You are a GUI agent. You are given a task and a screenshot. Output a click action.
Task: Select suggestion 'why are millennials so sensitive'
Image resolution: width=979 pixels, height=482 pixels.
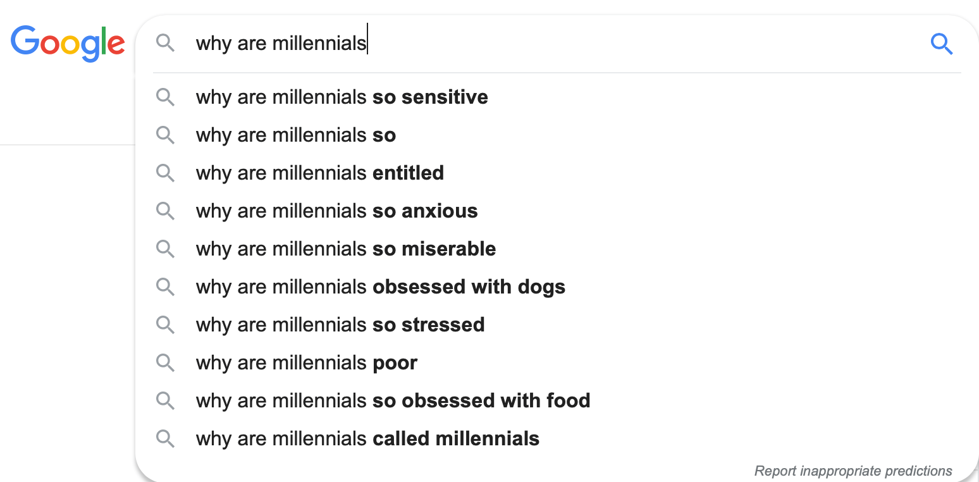(342, 97)
